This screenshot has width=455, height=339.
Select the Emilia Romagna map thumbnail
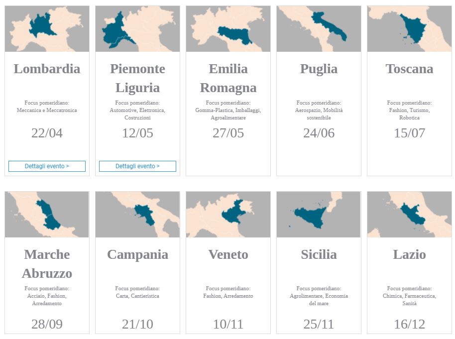coord(228,29)
